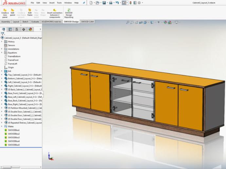Select SWOODBox3 in the feature tree
The width and height of the screenshot is (226, 169).
coord(14,137)
